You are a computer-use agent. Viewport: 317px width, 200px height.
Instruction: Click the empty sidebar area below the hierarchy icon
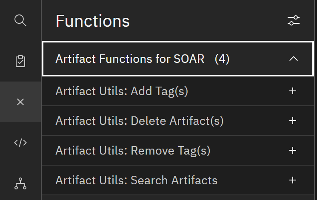click(20, 195)
